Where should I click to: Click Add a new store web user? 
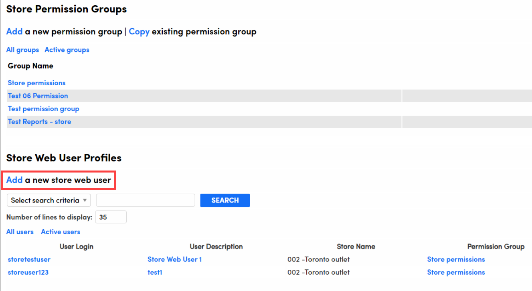[x=14, y=180]
